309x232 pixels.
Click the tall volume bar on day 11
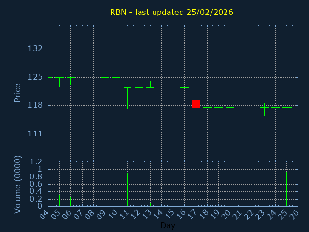(127, 189)
